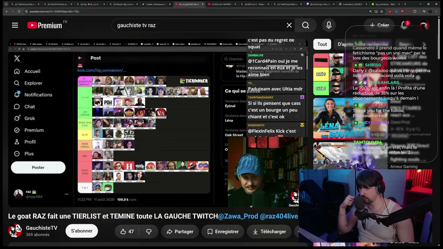Close the active Le goat RAZ tab
The width and height of the screenshot is (443, 249).
(203, 4)
